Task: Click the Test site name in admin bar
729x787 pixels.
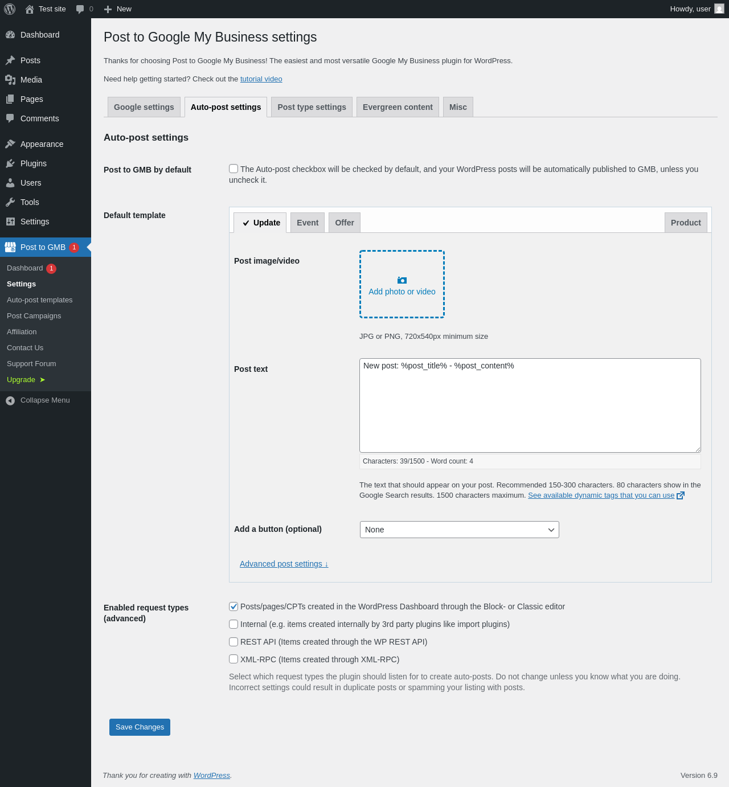Action: click(52, 9)
